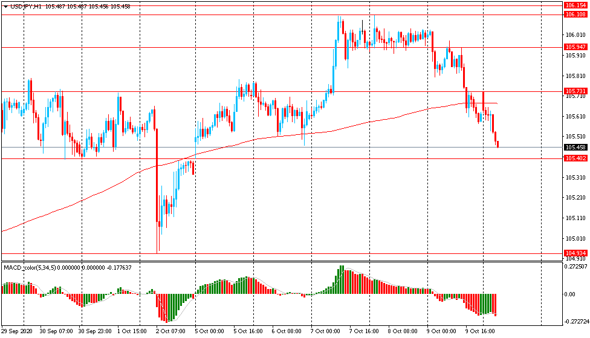
Task: Click the 0.00 MACD zero level label
Action: (x=571, y=294)
